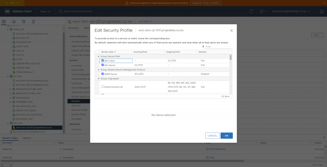The width and height of the screenshot is (327, 167).
Task: Open the help question-mark icon
Action: point(261,12)
